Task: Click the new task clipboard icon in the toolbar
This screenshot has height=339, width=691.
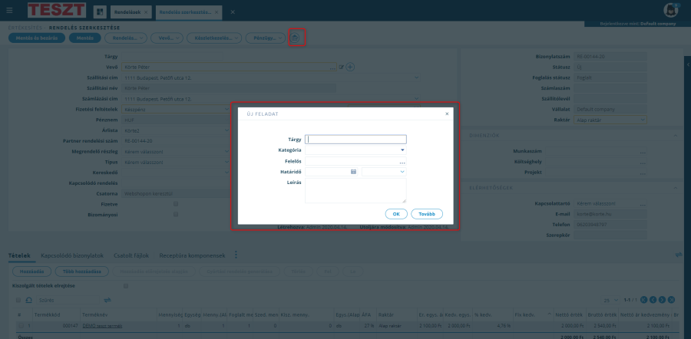Action: 295,38
